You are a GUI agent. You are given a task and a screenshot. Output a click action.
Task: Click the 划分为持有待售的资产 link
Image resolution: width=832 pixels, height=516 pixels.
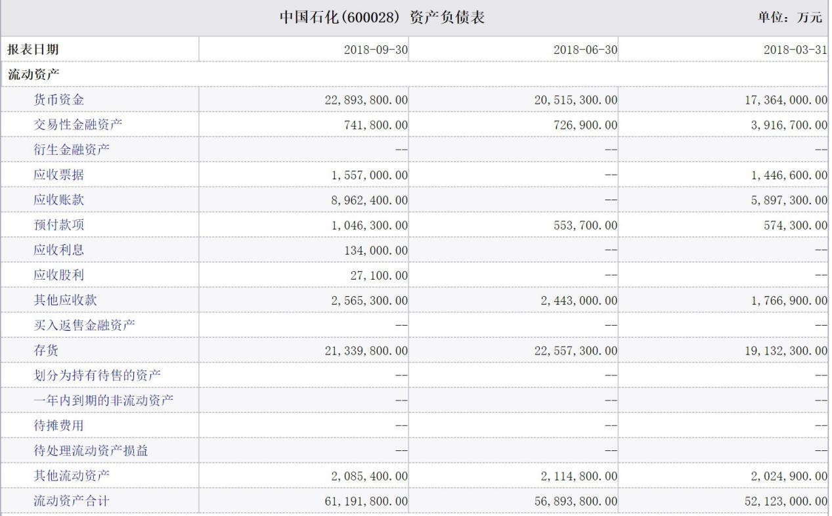click(x=97, y=376)
